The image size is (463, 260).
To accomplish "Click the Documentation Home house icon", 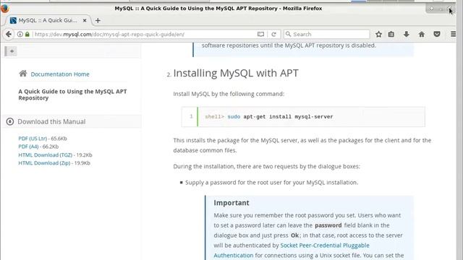I will point(22,74).
